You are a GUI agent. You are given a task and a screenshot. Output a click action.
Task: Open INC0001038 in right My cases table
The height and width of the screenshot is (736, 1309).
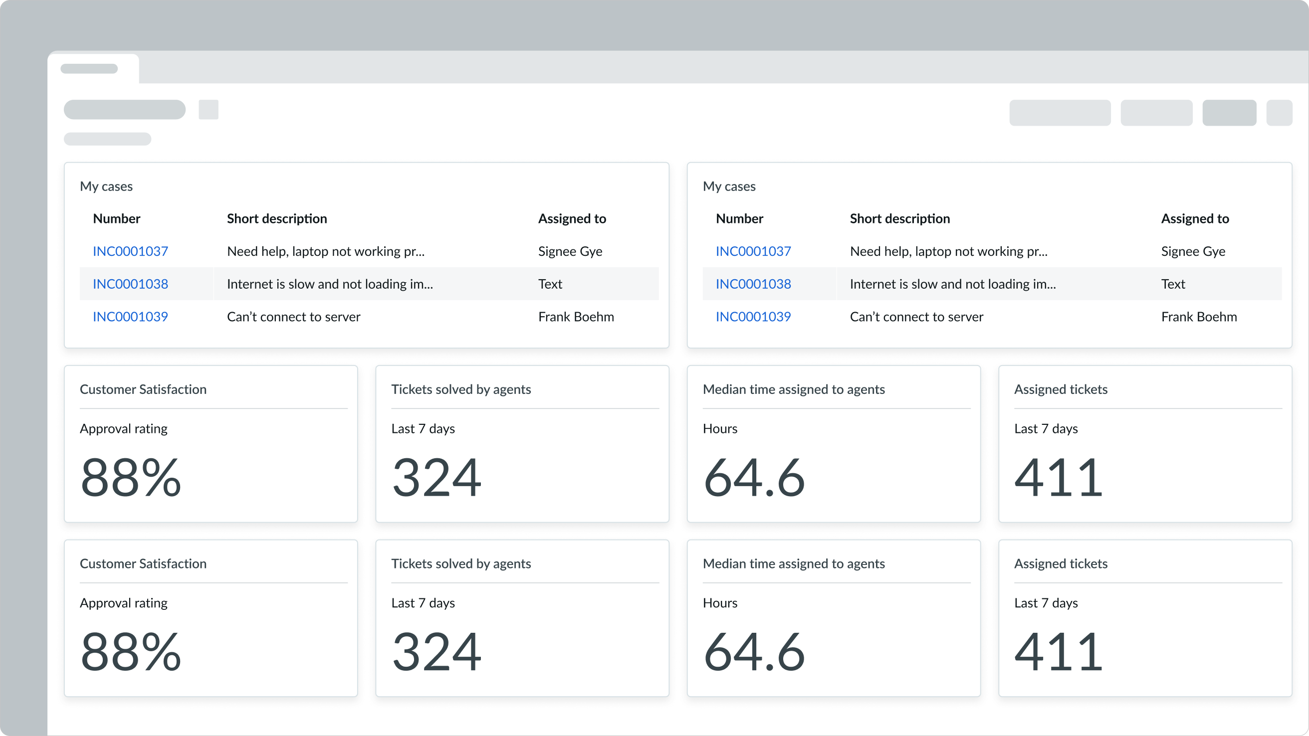753,284
